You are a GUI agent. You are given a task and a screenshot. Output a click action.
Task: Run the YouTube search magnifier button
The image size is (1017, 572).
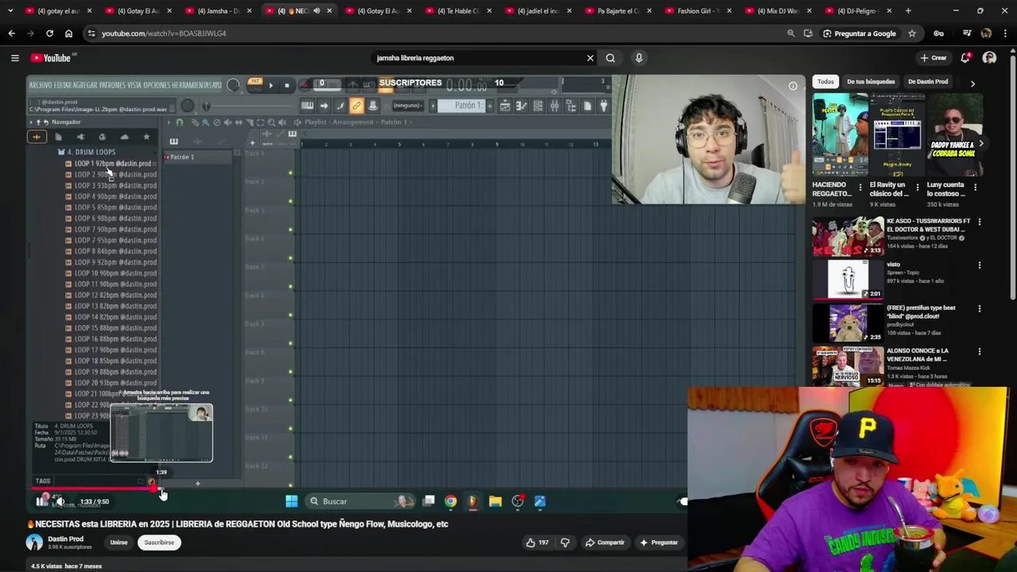(x=610, y=58)
